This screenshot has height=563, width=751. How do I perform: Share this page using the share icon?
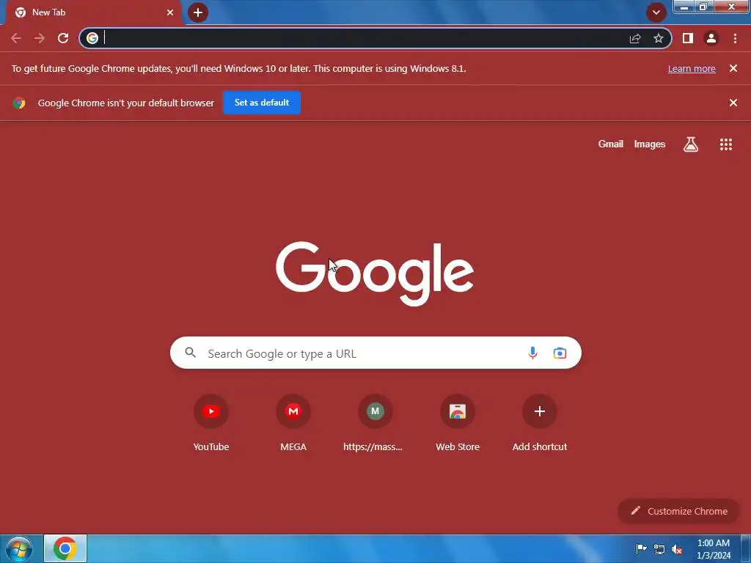635,38
